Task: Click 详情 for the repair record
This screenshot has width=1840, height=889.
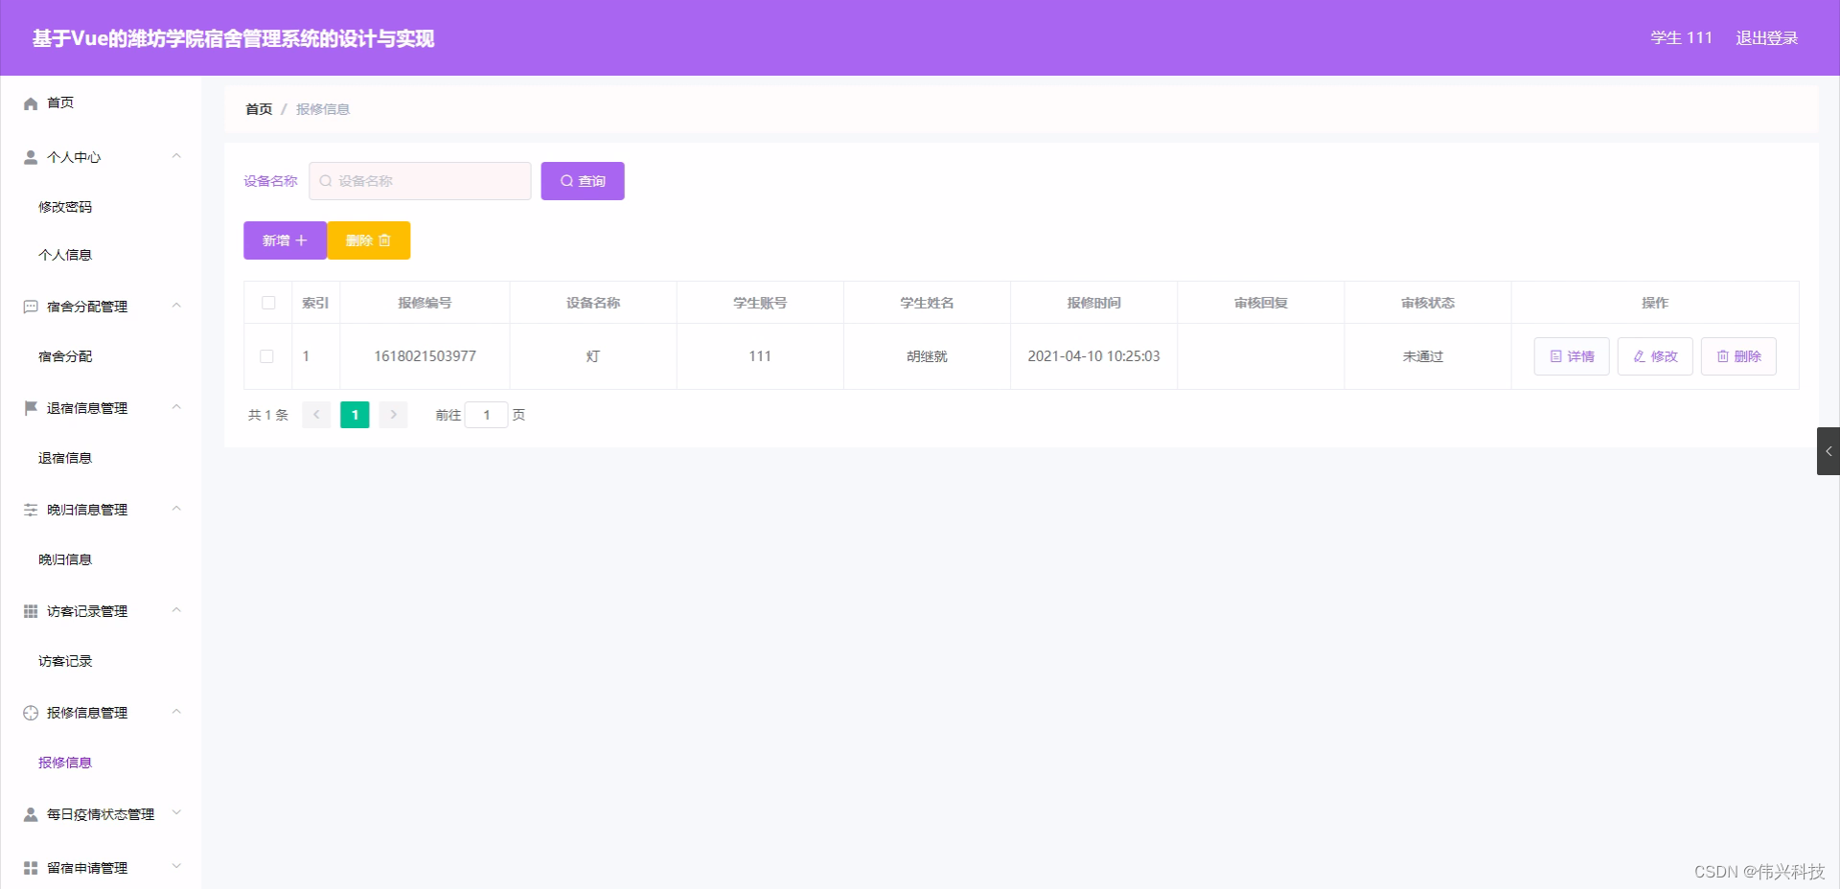Action: 1571,355
